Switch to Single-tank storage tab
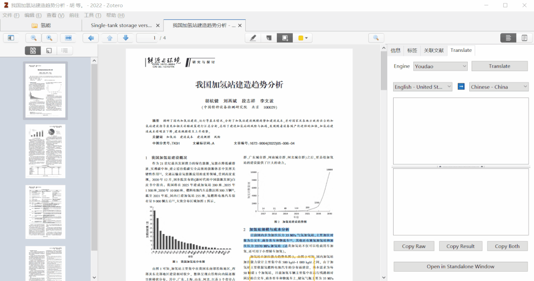 coord(121,26)
